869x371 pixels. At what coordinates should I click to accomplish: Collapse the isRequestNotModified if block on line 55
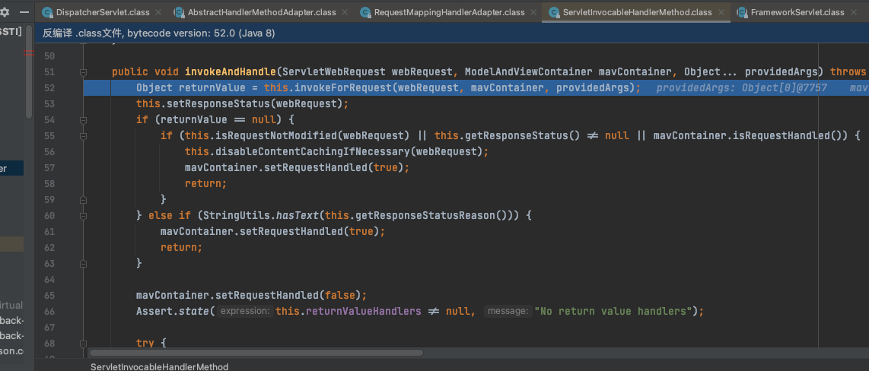tap(83, 135)
